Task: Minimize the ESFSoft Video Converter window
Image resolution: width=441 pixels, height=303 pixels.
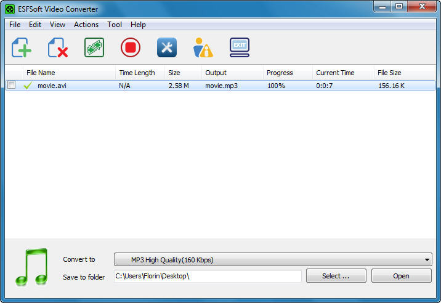Action: (x=382, y=7)
